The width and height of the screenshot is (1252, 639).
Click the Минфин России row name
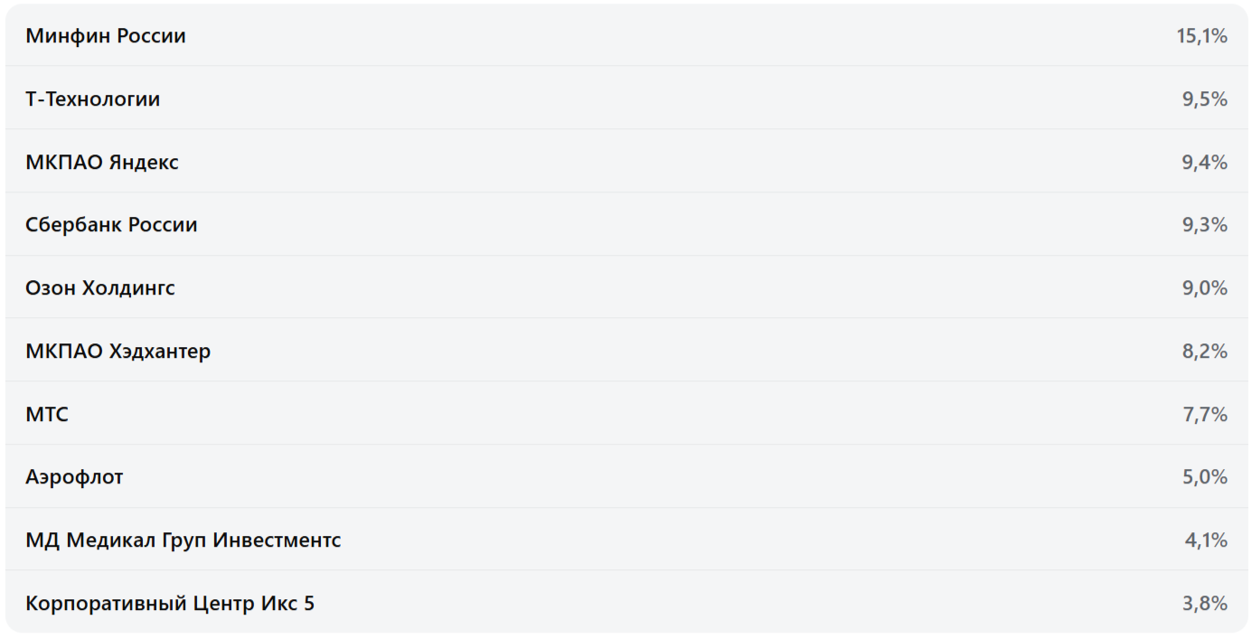tap(106, 36)
